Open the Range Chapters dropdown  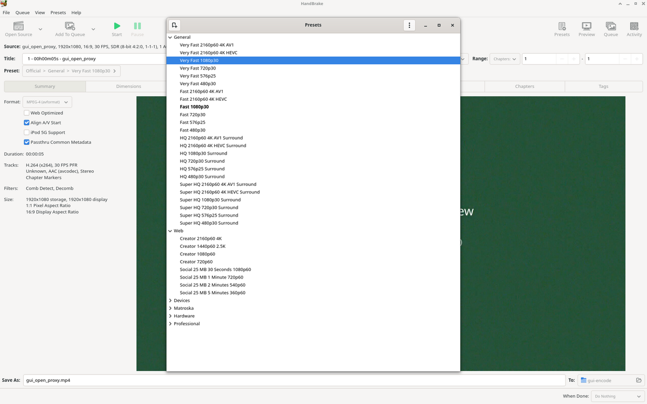[x=505, y=59]
